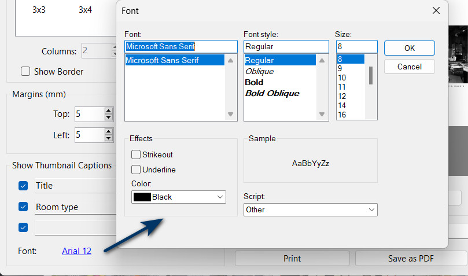This screenshot has height=276, width=468.
Task: Increase the Top margin with the spinner
Action: (x=109, y=111)
